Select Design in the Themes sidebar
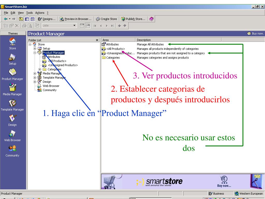The height and width of the screenshot is (199, 265). pyautogui.click(x=12, y=120)
